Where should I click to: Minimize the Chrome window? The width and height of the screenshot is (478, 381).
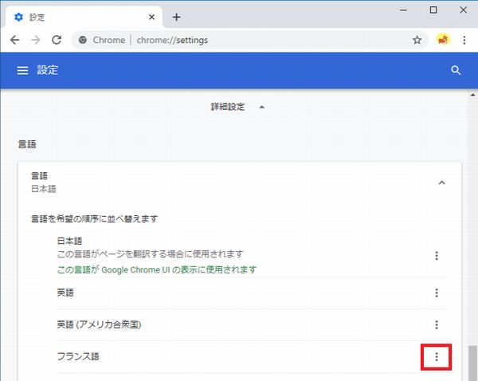[x=404, y=10]
